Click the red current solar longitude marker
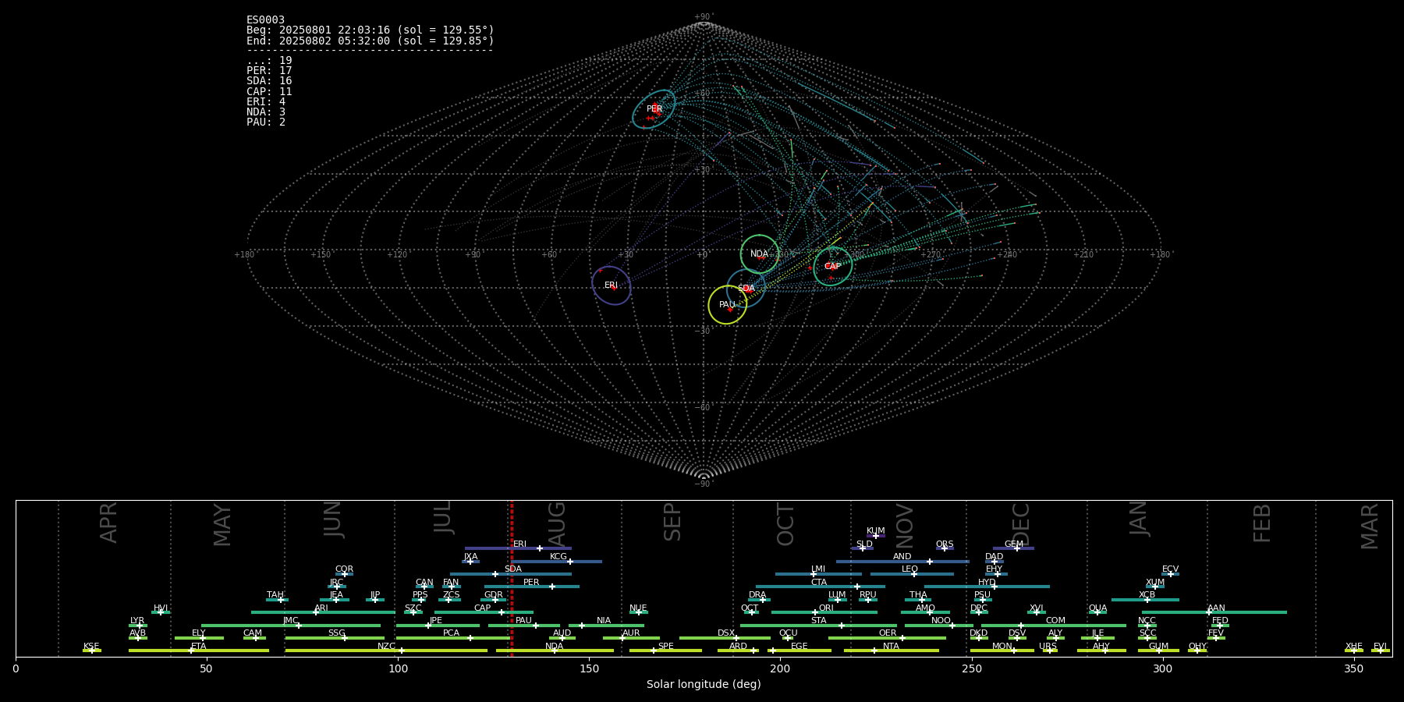 click(512, 577)
